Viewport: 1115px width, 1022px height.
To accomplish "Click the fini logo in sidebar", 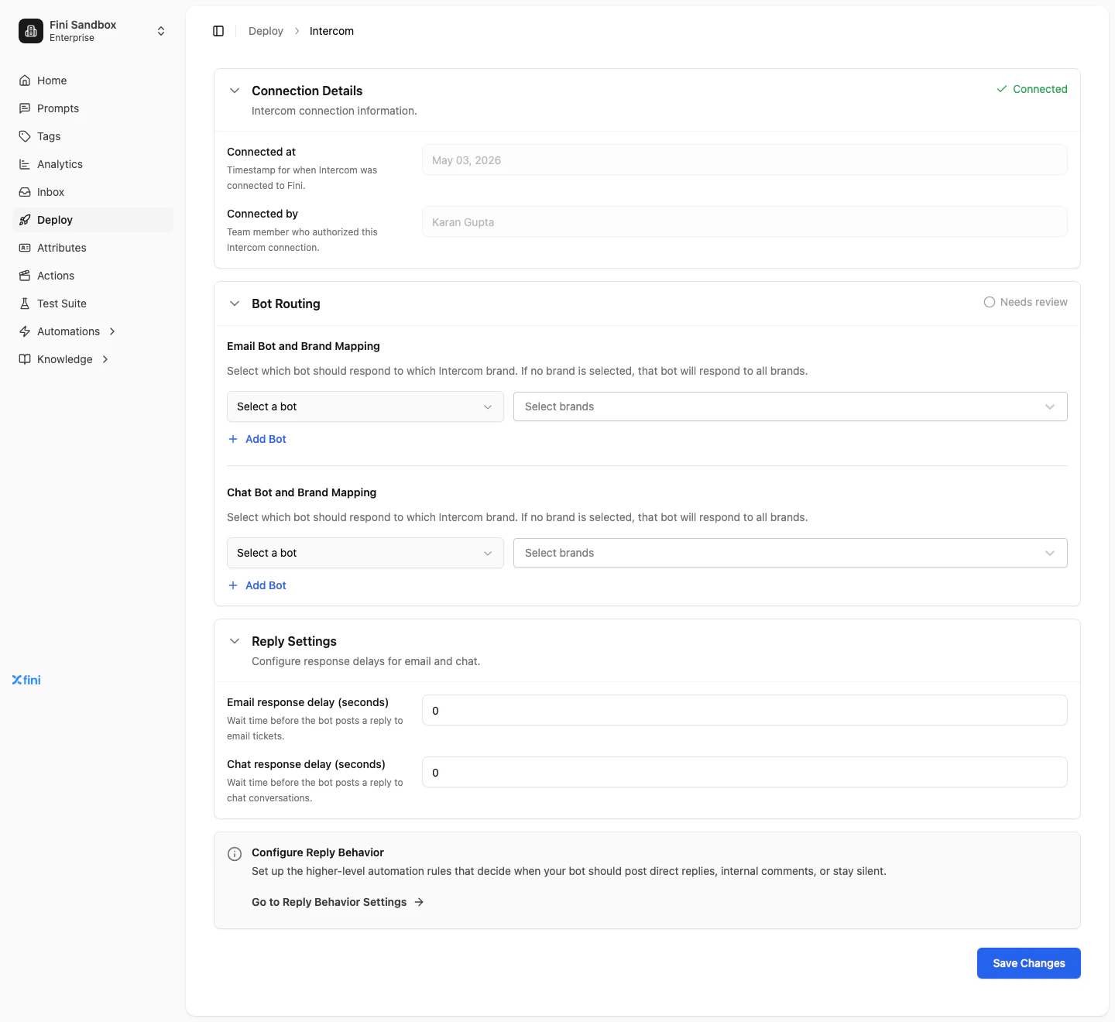I will [x=26, y=680].
